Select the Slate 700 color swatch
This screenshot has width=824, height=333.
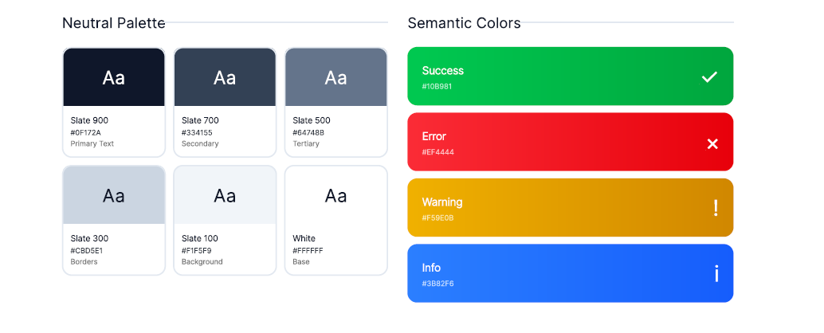[x=225, y=77]
